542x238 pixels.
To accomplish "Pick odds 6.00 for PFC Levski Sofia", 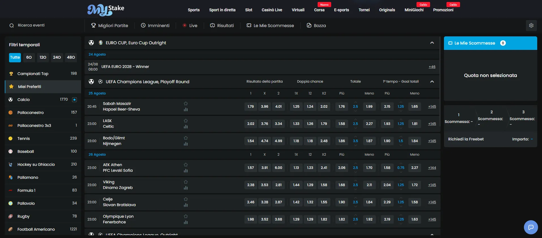I will tap(278, 168).
